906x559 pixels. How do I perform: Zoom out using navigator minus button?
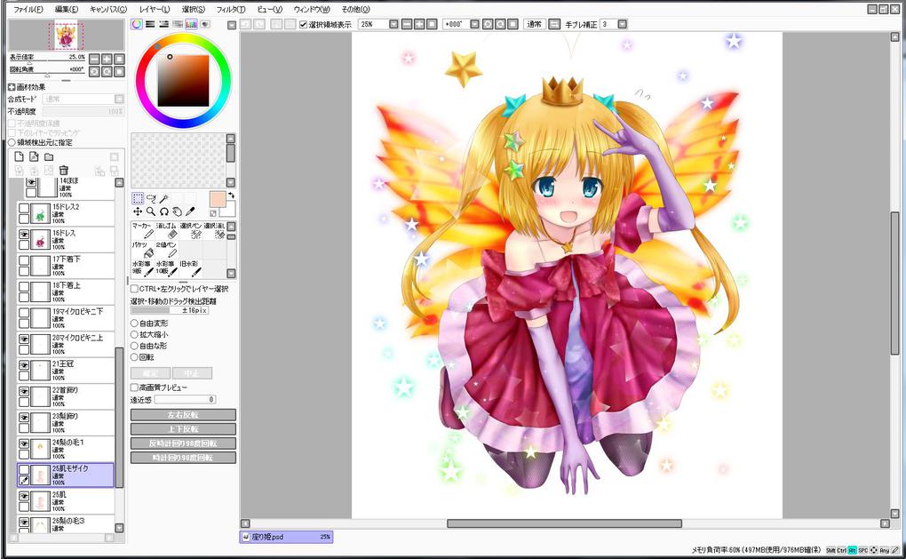click(95, 59)
